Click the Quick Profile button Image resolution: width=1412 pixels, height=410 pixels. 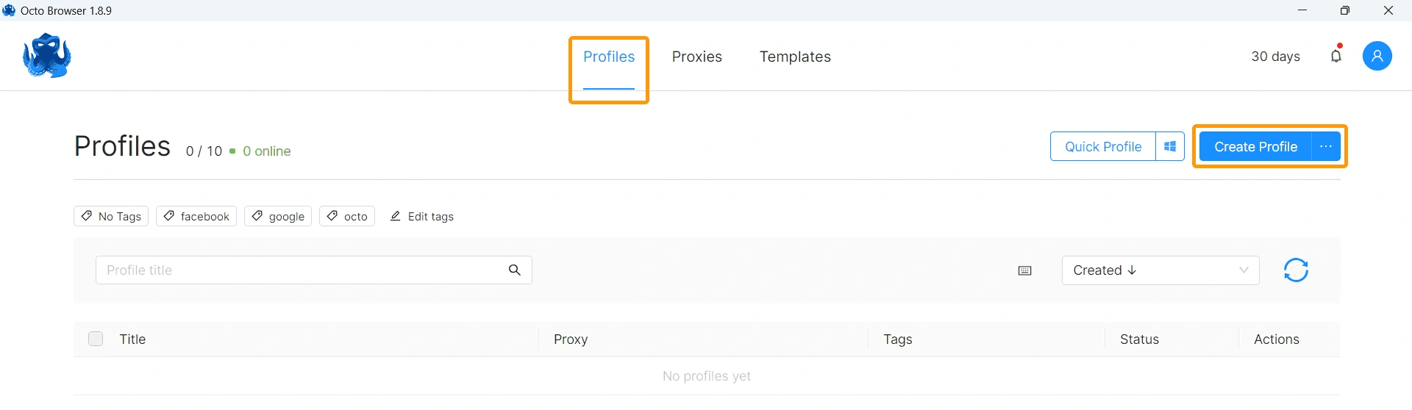1102,147
